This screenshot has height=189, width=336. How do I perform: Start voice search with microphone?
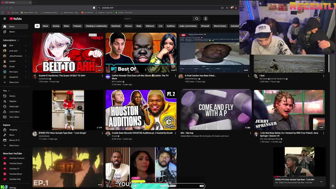pos(206,19)
